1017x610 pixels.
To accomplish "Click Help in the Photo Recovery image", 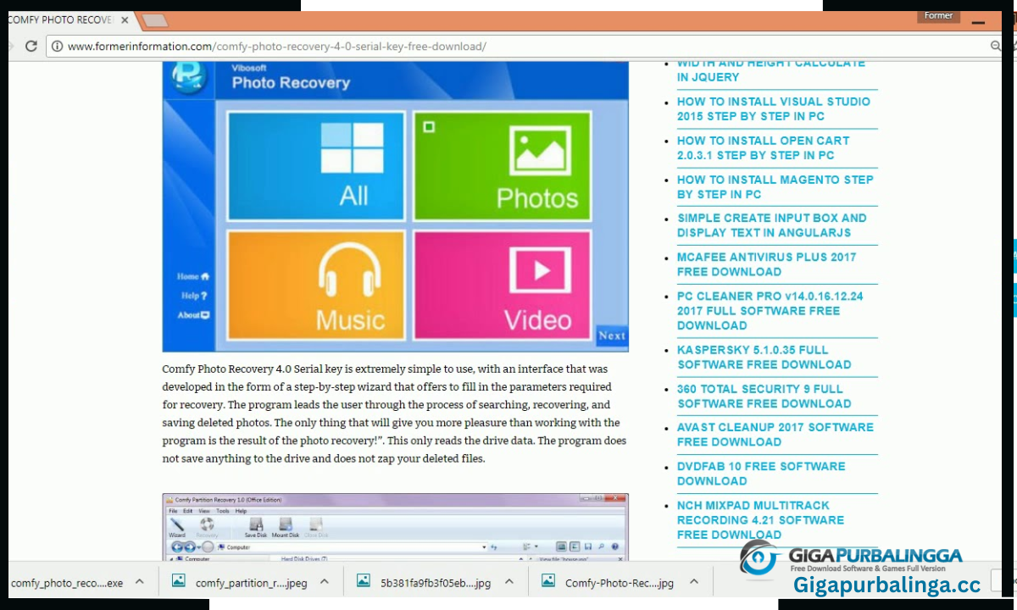I will pos(193,296).
